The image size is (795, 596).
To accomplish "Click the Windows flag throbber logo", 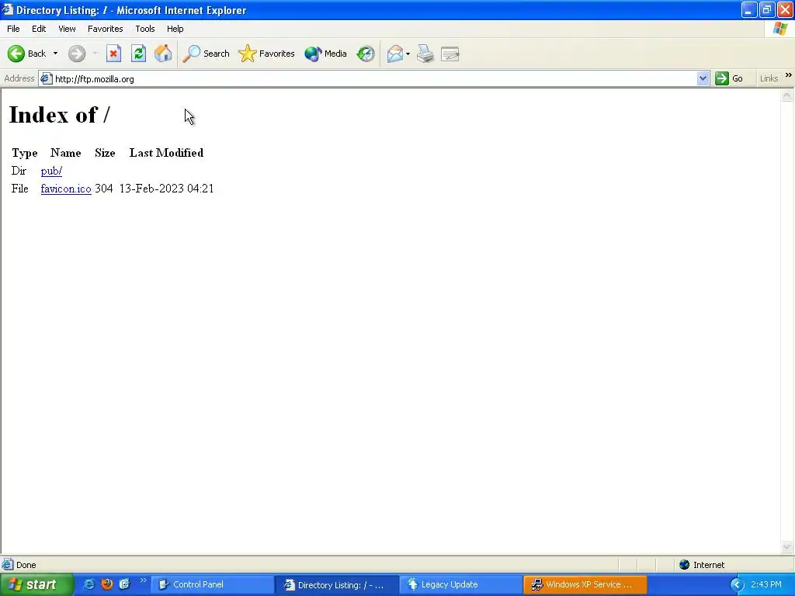I will coord(779,29).
